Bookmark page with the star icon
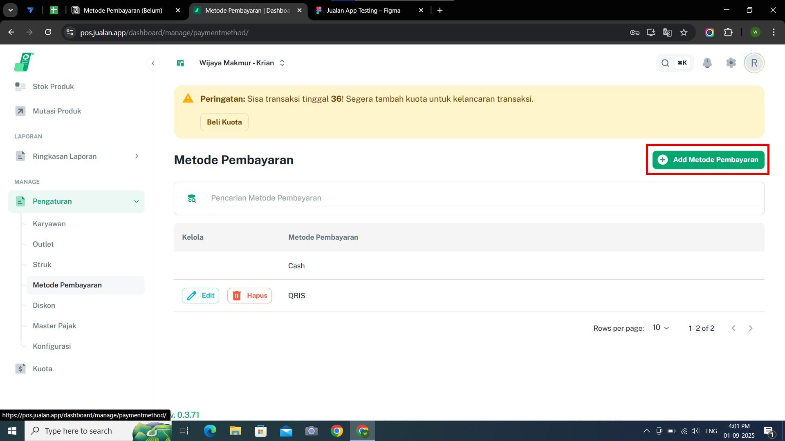The height and width of the screenshot is (441, 785). [684, 33]
